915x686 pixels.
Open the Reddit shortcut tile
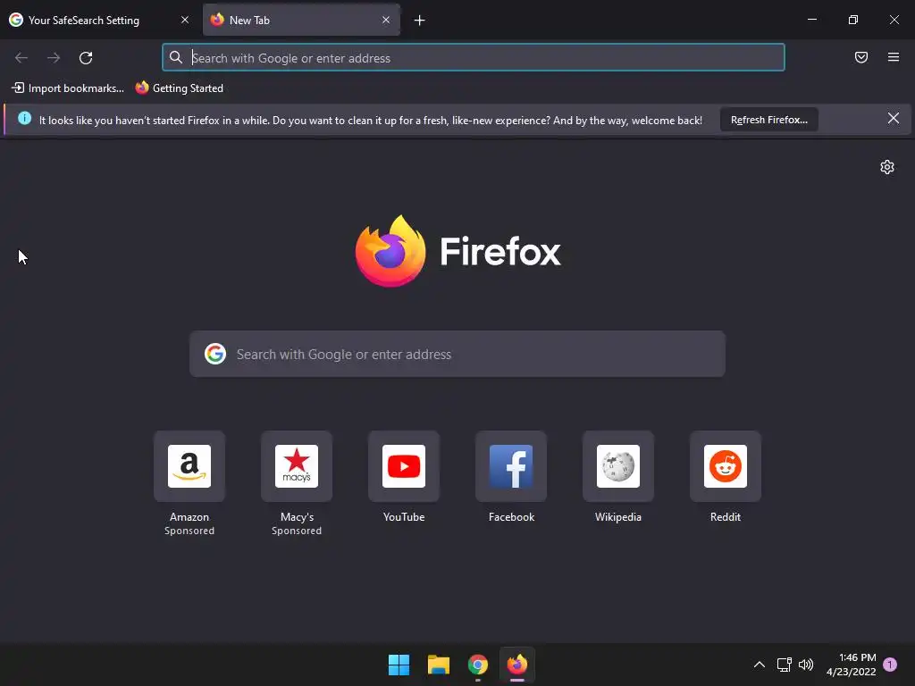click(x=726, y=466)
